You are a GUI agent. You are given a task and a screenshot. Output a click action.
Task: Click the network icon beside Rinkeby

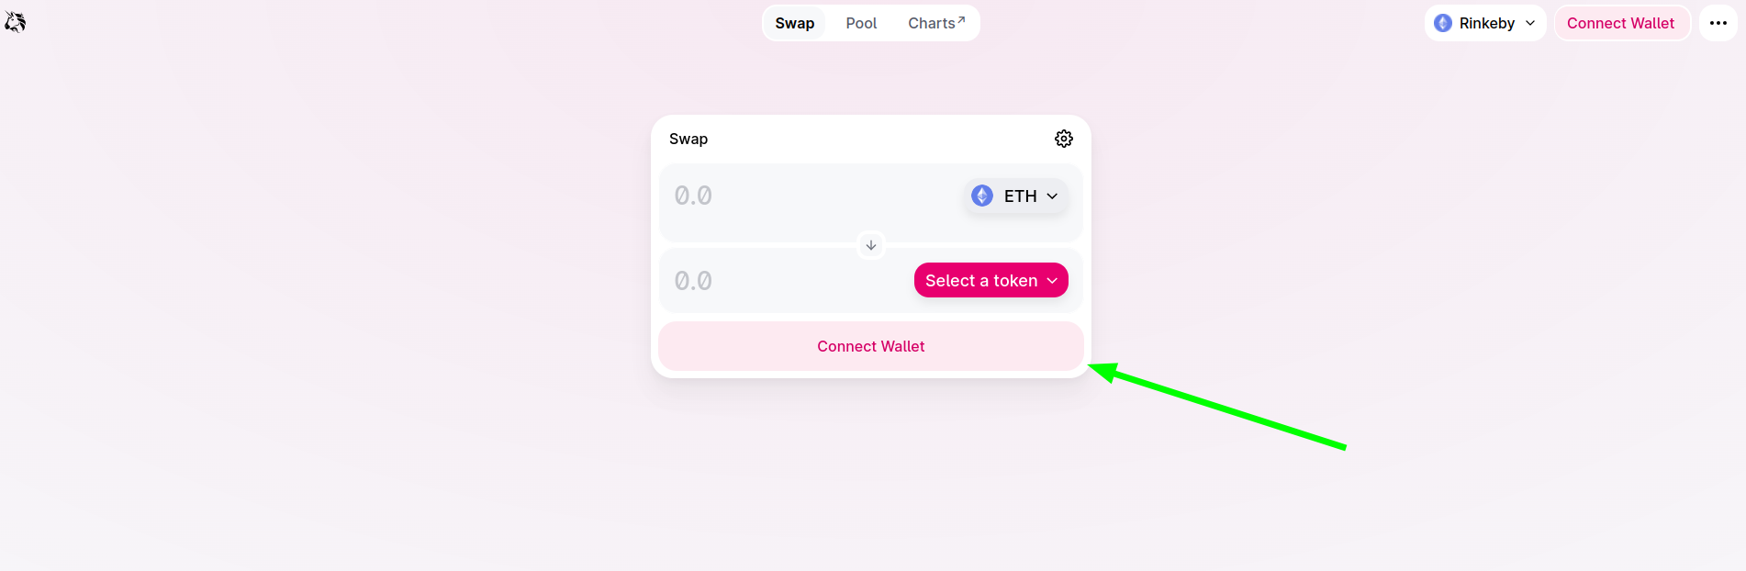click(x=1442, y=22)
